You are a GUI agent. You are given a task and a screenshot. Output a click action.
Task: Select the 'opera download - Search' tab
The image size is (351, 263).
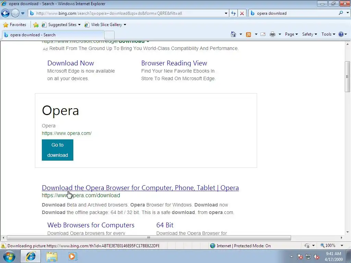[53, 35]
